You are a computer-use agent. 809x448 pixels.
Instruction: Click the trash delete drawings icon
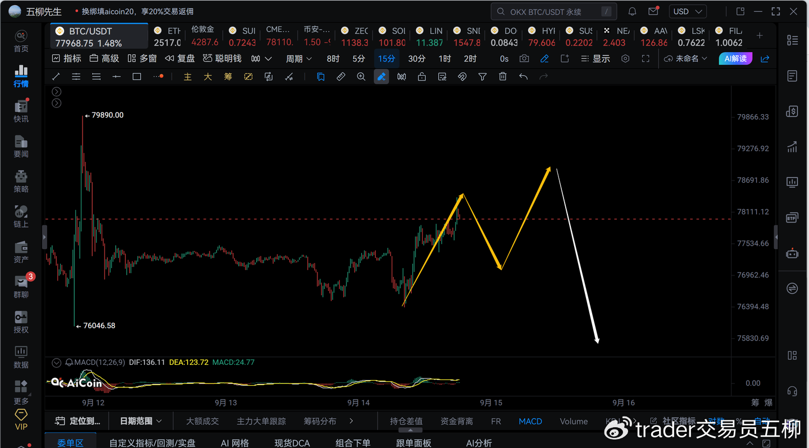[x=503, y=76]
